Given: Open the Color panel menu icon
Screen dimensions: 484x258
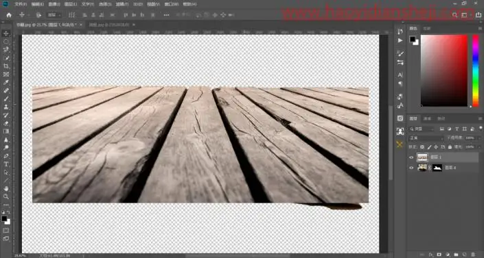Looking at the screenshot, I should pyautogui.click(x=480, y=28).
